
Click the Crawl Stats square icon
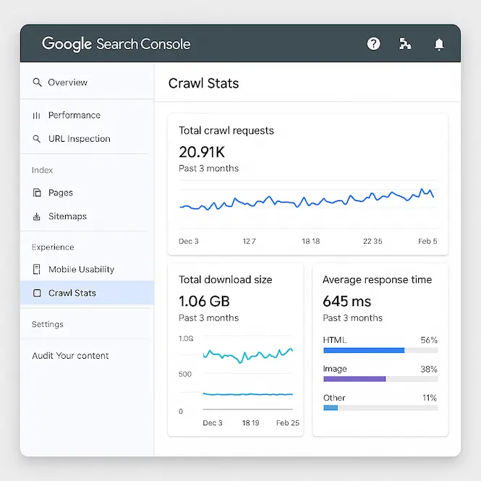pyautogui.click(x=37, y=293)
